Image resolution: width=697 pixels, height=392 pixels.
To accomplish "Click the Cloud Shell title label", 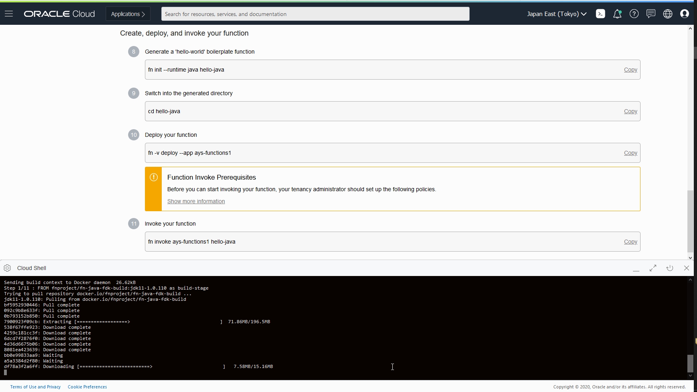I will [32, 268].
